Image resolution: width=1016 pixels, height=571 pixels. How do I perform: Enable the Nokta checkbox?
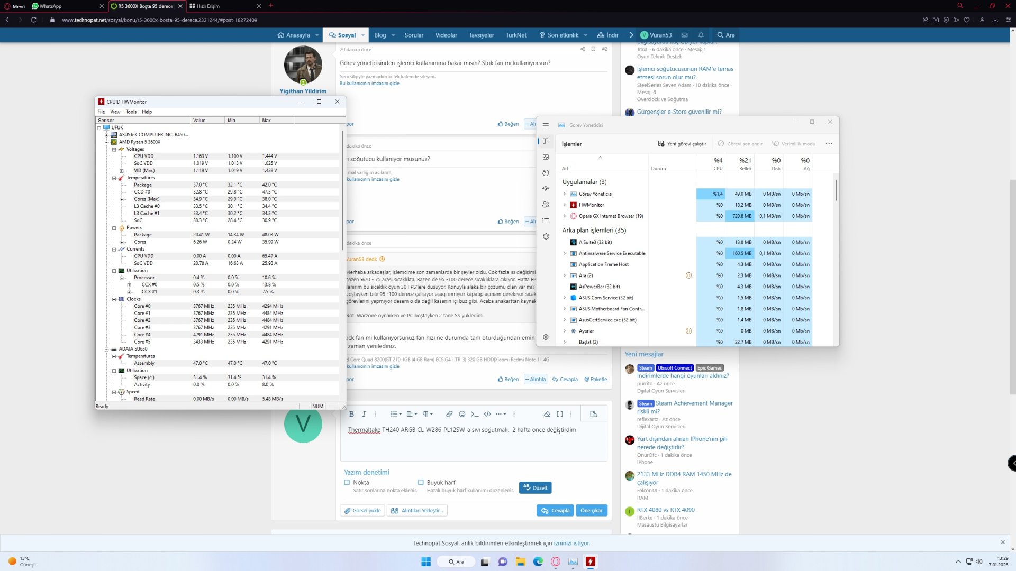(x=347, y=483)
